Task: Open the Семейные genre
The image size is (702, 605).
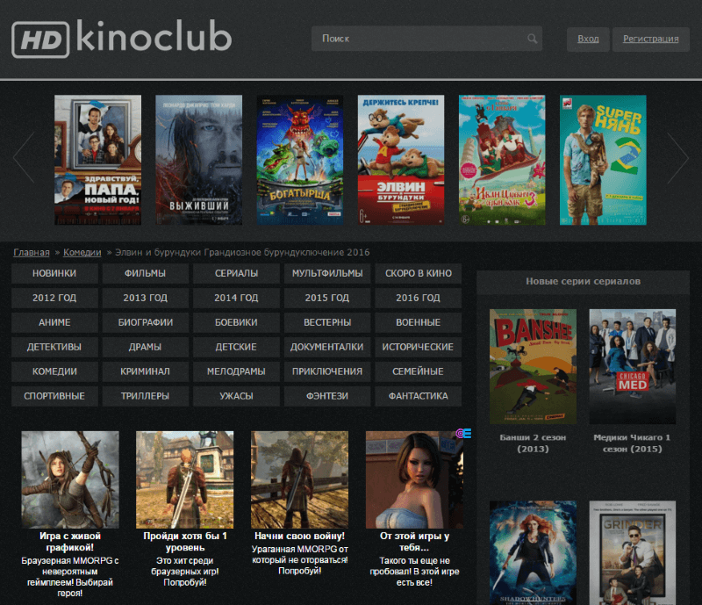Action: 419,372
